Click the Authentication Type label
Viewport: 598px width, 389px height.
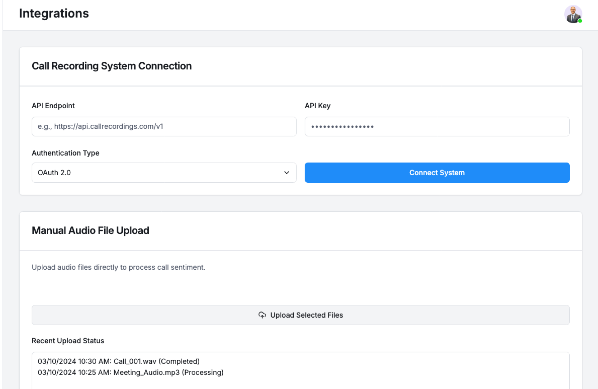coord(65,153)
